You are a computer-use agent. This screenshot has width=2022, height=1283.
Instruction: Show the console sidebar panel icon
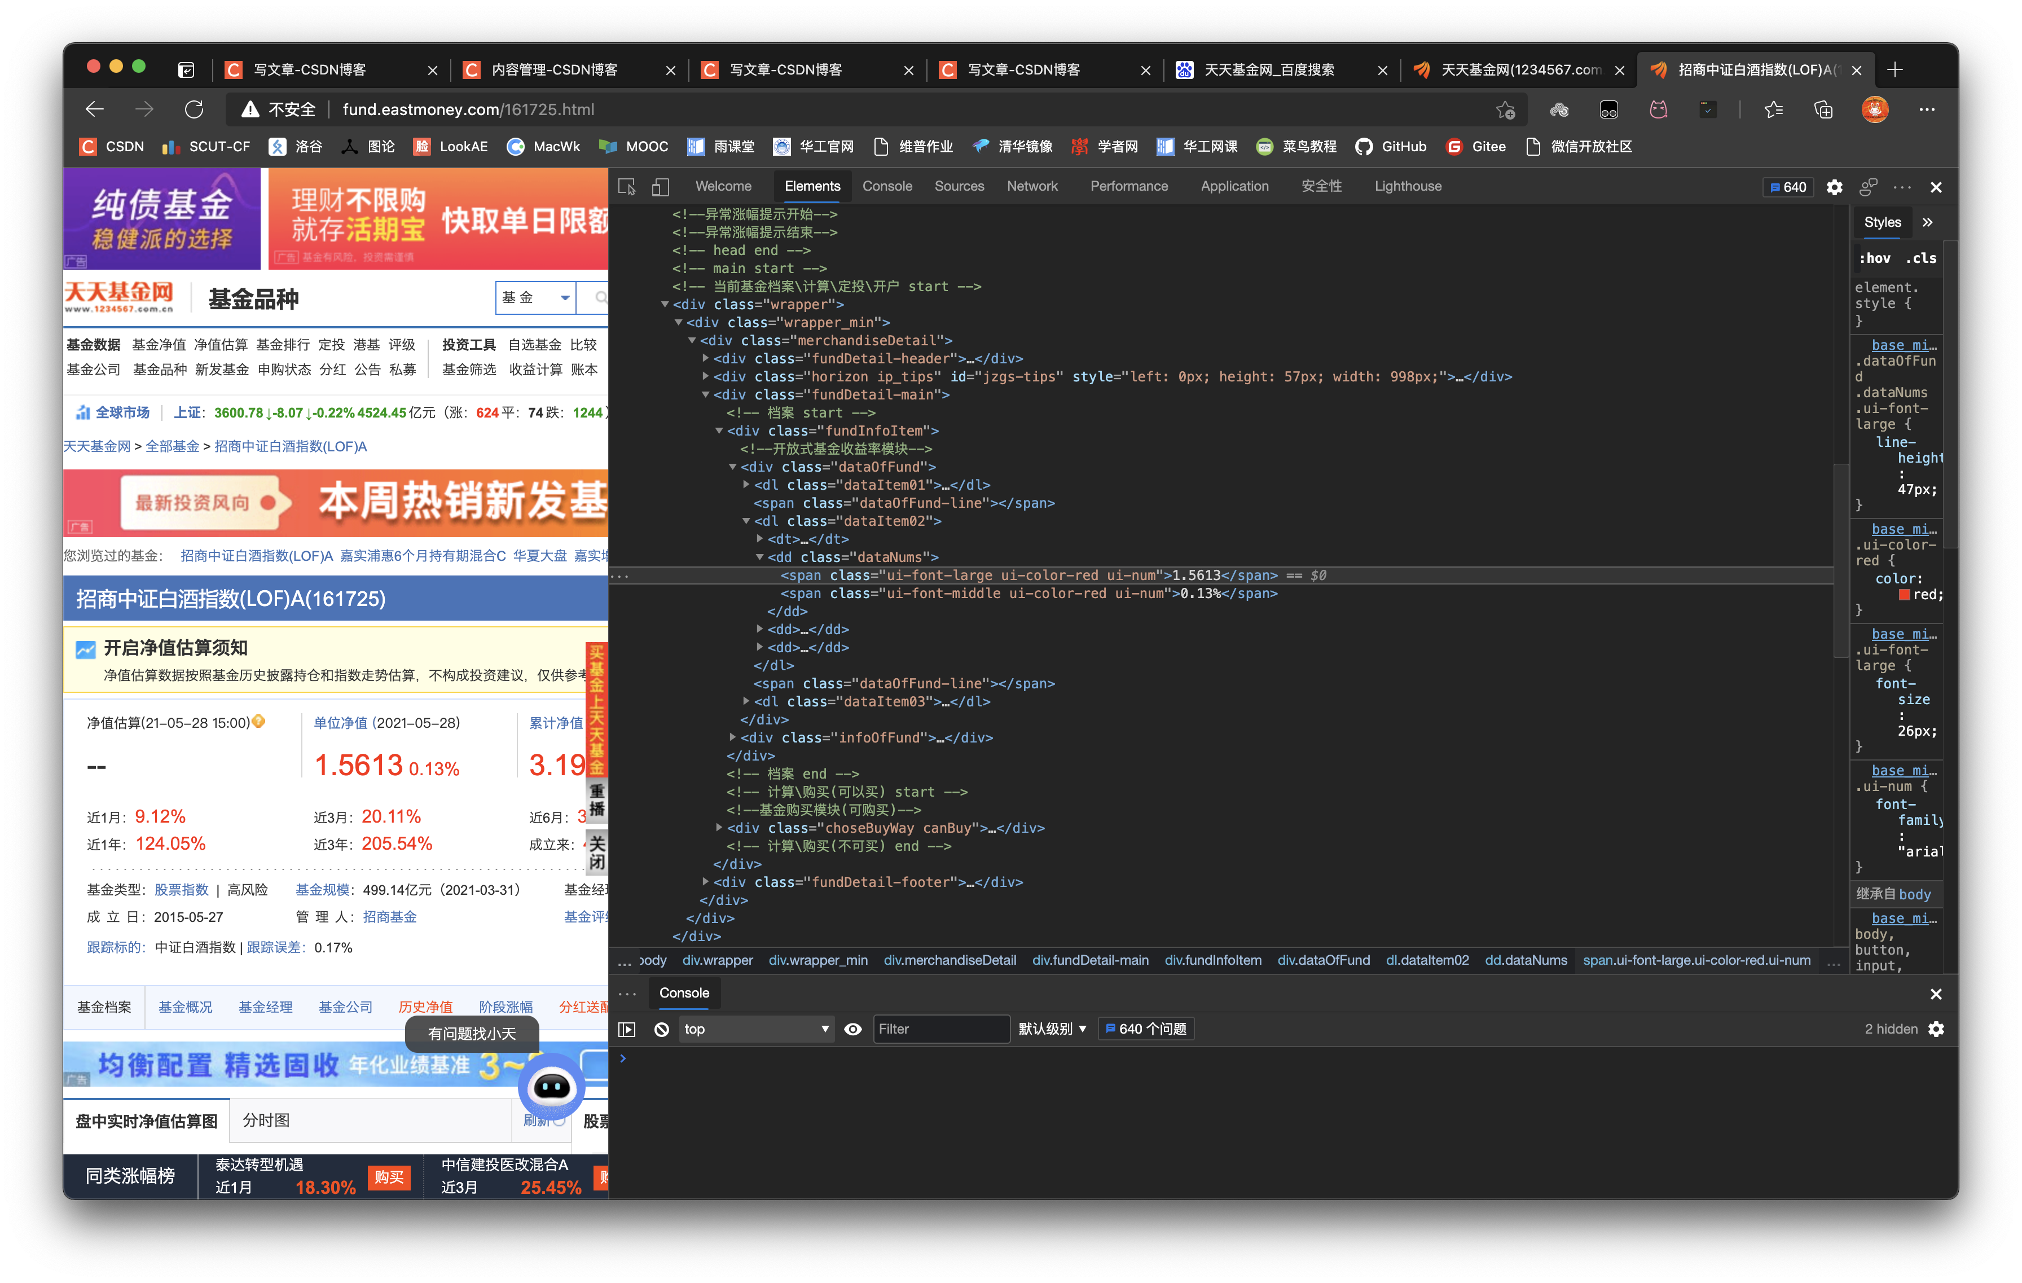coord(627,1029)
